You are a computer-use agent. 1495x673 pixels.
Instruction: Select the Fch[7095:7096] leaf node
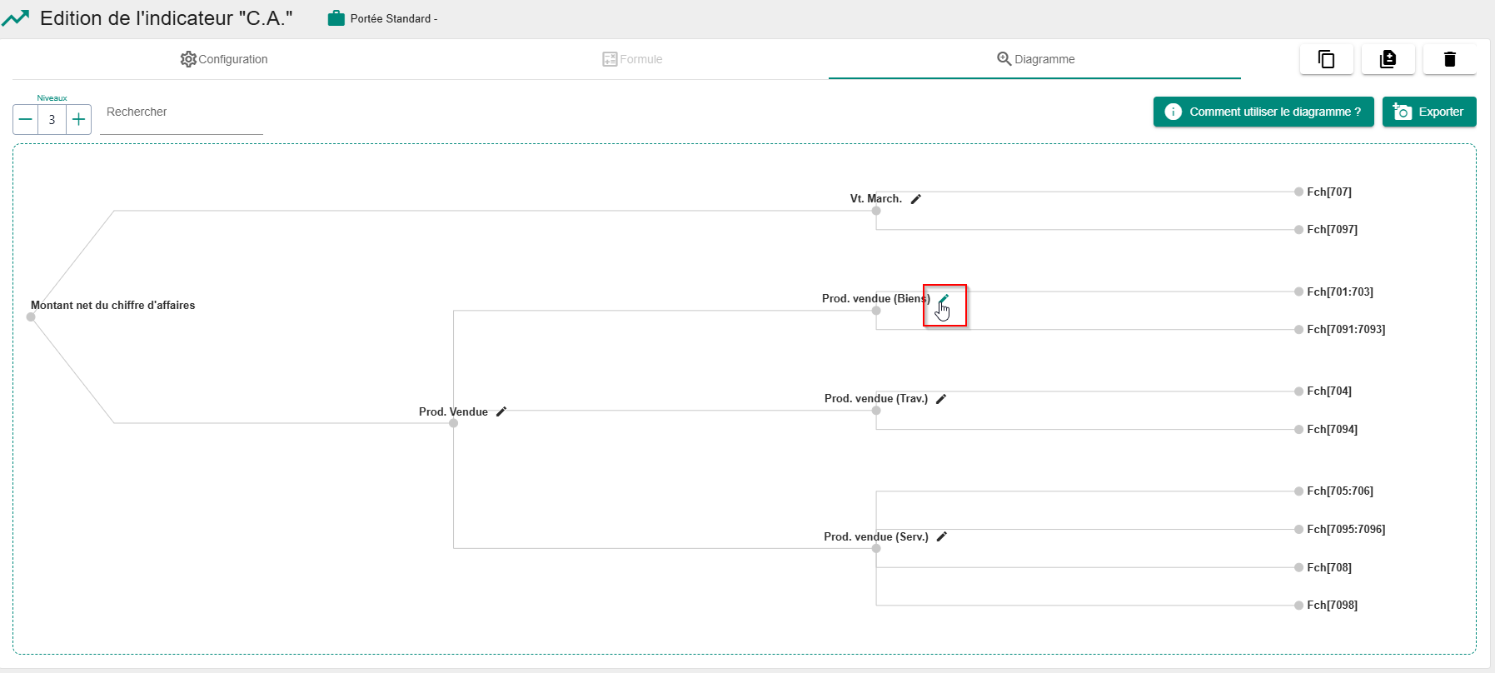tap(1344, 529)
